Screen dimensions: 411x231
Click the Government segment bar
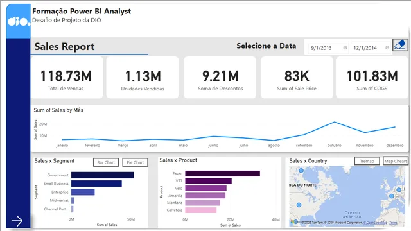tap(103, 175)
